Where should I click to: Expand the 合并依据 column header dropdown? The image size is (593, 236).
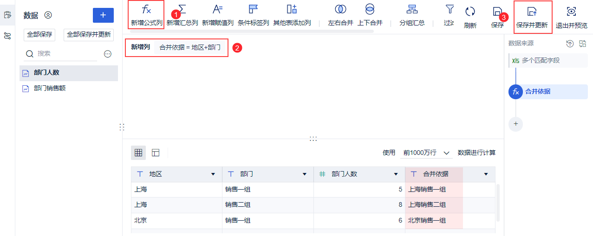(x=486, y=174)
